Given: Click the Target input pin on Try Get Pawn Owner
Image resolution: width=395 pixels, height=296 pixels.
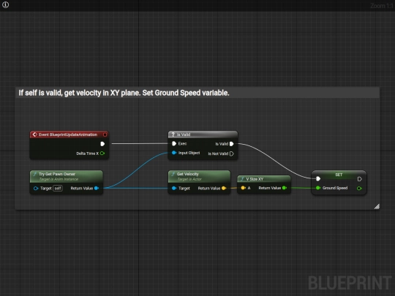Looking at the screenshot, I should pos(36,189).
